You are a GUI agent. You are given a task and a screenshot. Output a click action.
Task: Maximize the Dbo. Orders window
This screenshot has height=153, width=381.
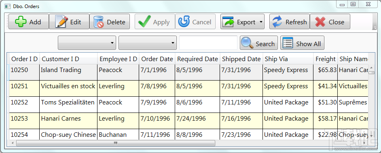[x=353, y=4]
